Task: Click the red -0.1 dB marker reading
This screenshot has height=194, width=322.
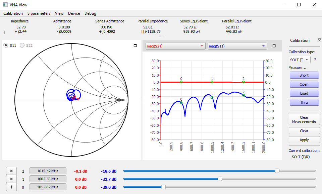Action: 81,171
